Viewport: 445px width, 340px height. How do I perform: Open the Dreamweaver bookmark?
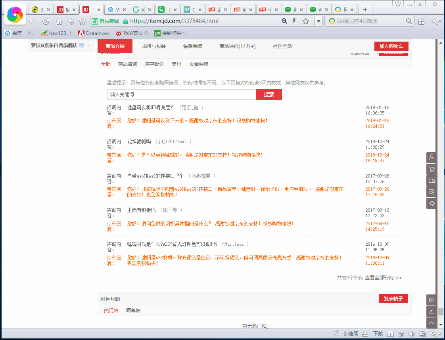click(x=94, y=33)
